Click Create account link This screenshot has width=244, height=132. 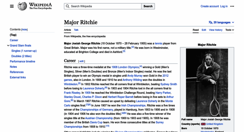[x=209, y=6]
